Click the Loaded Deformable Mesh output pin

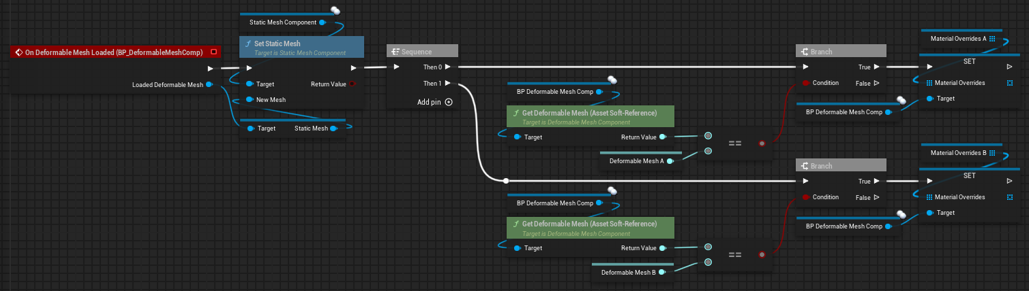[209, 84]
